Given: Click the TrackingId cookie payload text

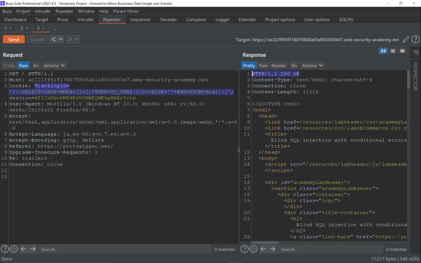Looking at the screenshot, I should pos(121,92).
